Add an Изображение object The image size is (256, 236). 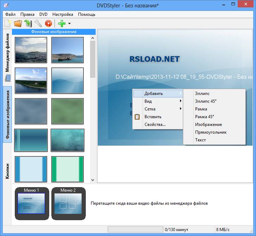pos(215,125)
